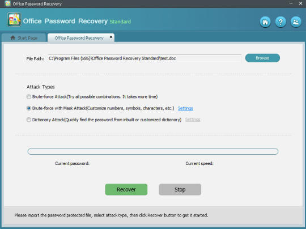
Task: Open the greyed-out Settings link for Dictionary Attack
Action: coord(193,120)
